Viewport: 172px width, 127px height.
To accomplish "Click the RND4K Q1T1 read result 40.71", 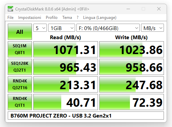I will (x=66, y=102).
